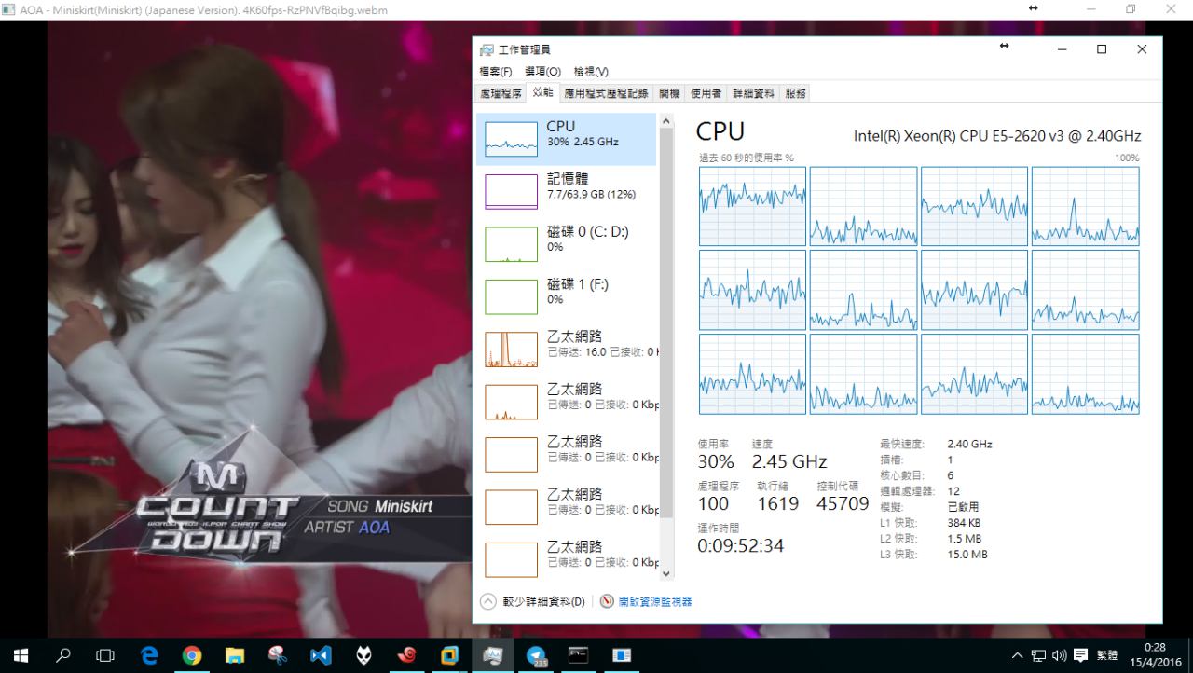This screenshot has width=1193, height=673.
Task: Launch Google Chrome from the taskbar
Action: point(192,655)
